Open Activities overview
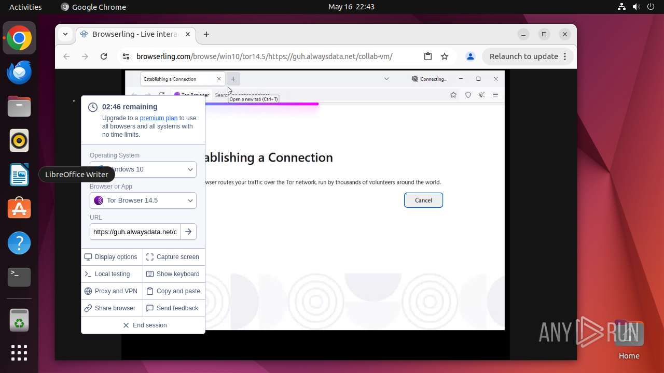This screenshot has width=664, height=373. (x=25, y=7)
